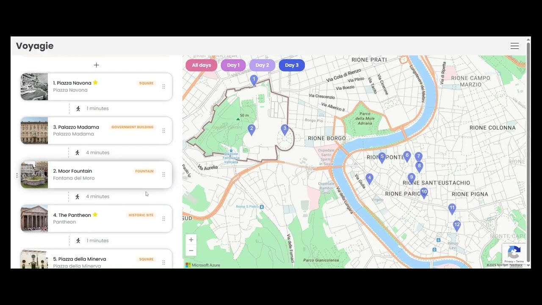Click the Microsoft Azure logo
The image size is (542, 305).
click(x=203, y=265)
